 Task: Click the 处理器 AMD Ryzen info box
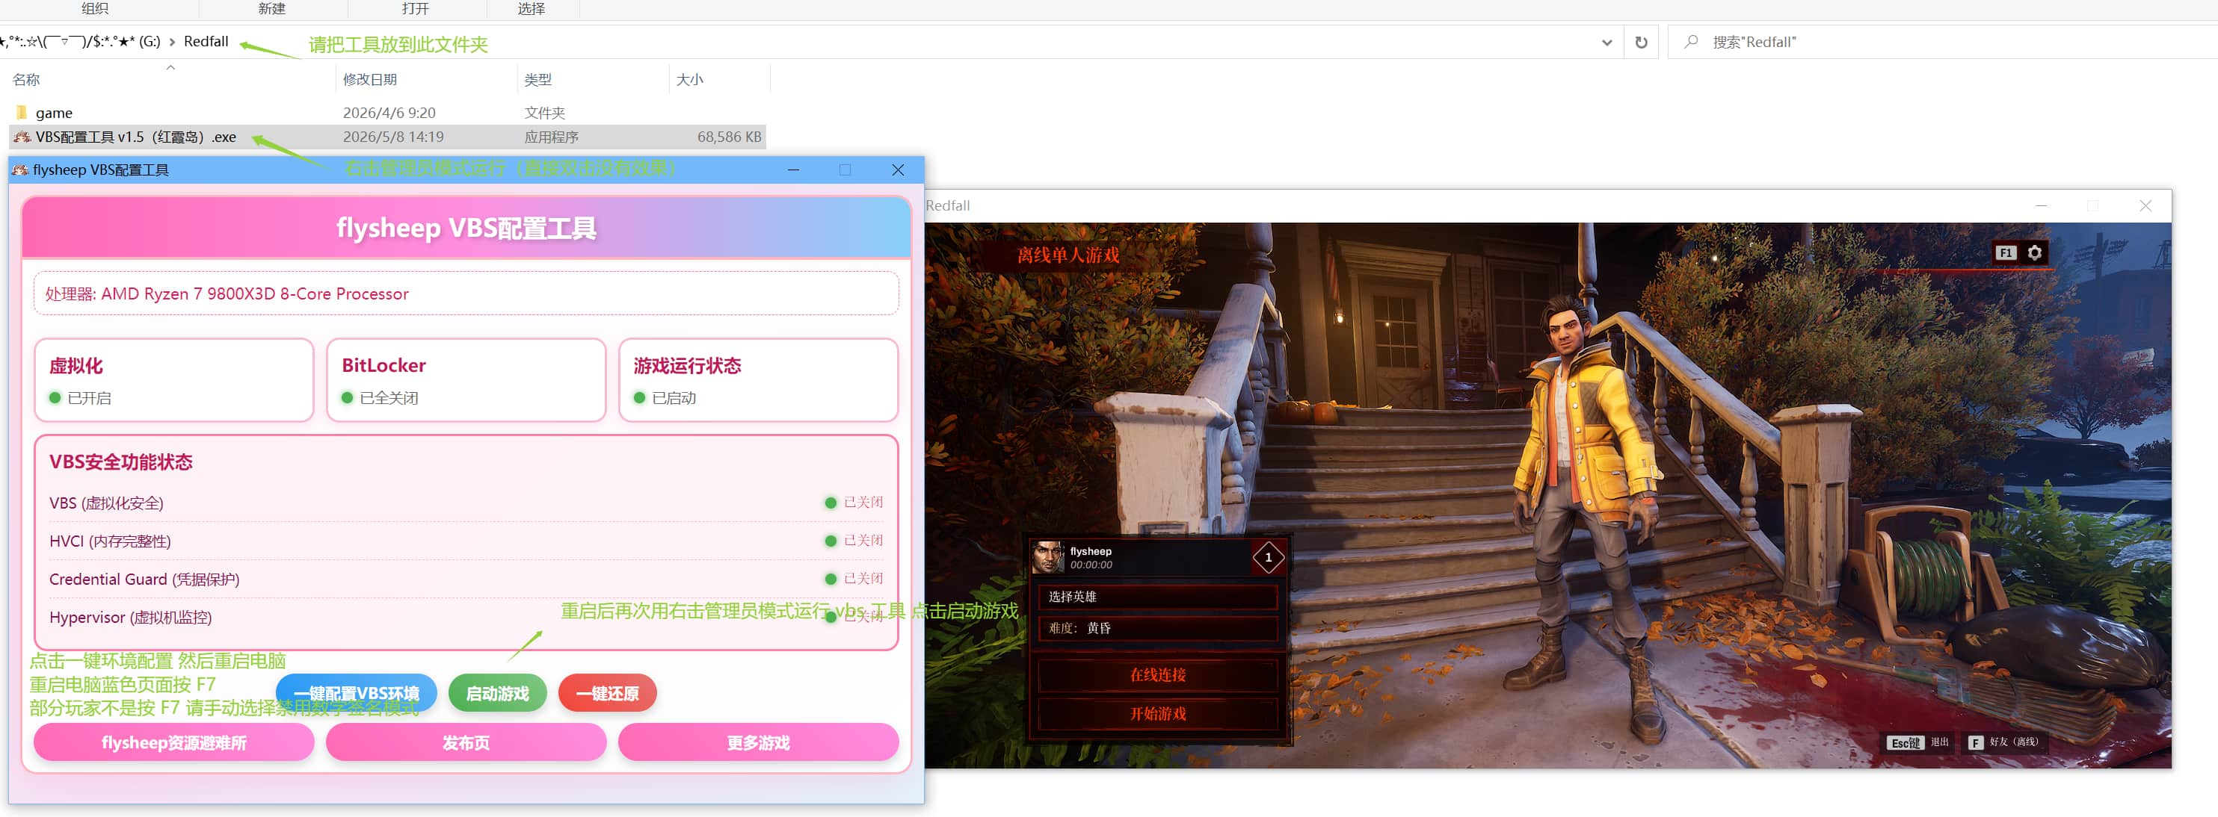(466, 293)
